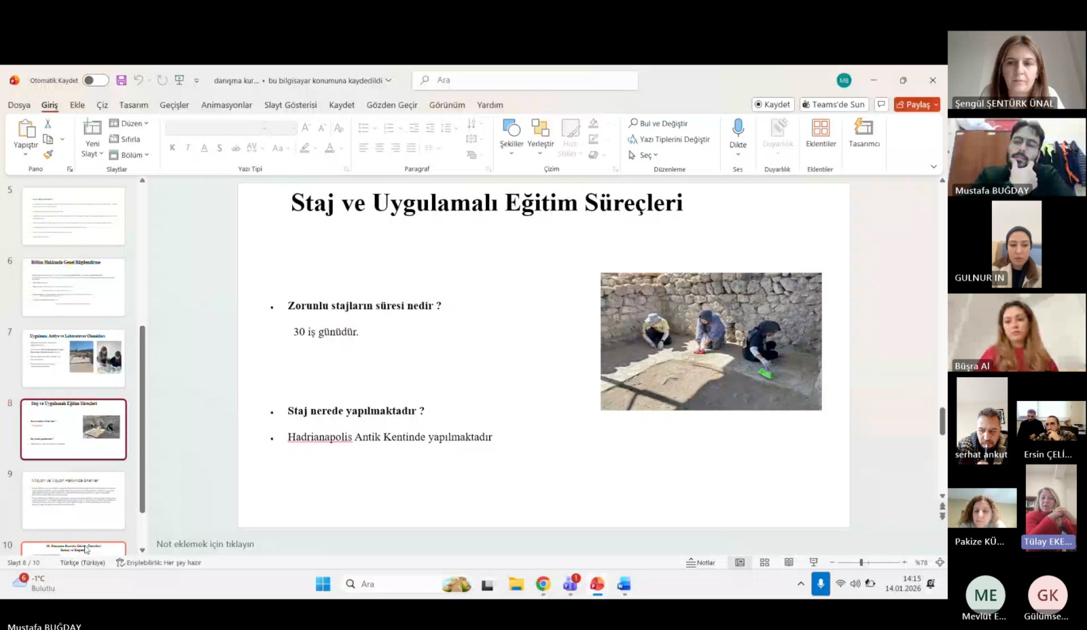The image size is (1087, 630).
Task: Click the Paylaş share button
Action: click(916, 105)
